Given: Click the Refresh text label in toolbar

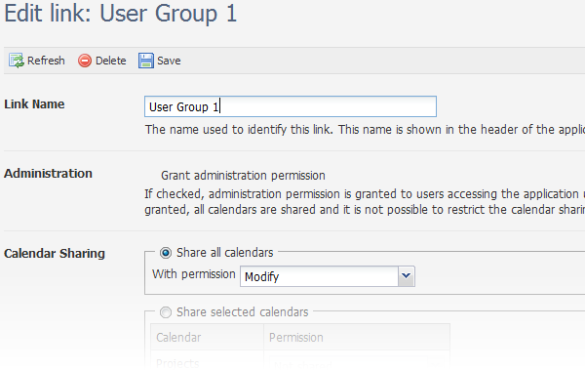Looking at the screenshot, I should [46, 61].
